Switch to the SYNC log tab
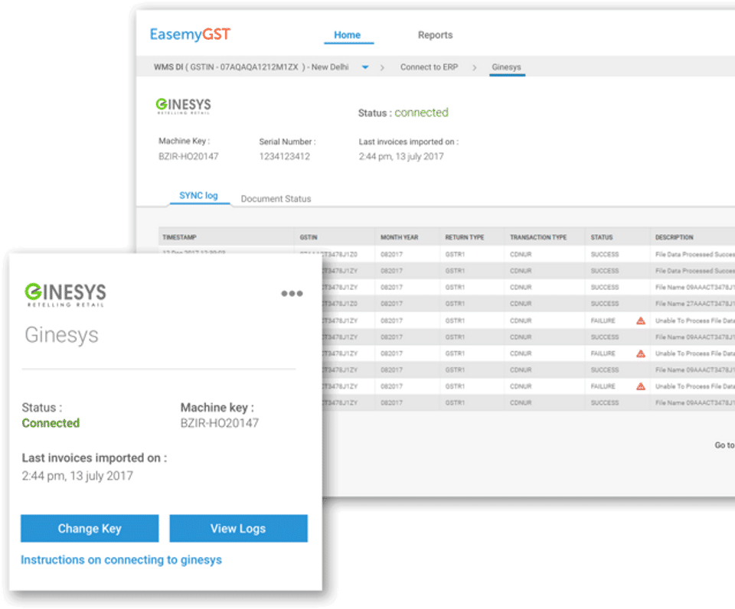The image size is (735, 609). pyautogui.click(x=199, y=196)
